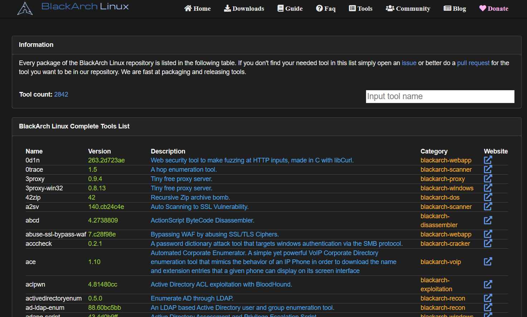Open the Community menu
527x317 pixels.
408,8
